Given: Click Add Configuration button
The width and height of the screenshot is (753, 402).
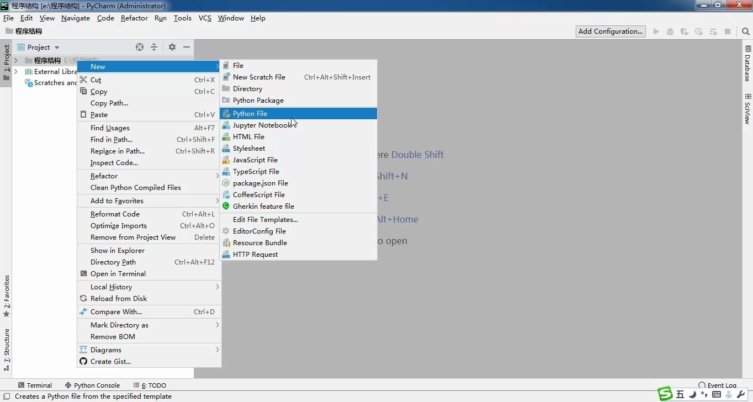Looking at the screenshot, I should click(x=611, y=31).
